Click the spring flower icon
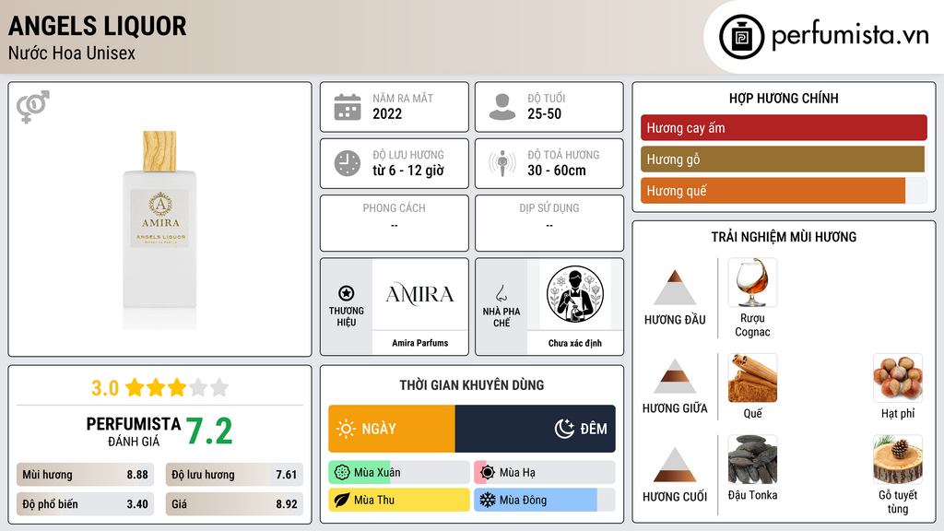This screenshot has width=944, height=531. coord(342,473)
